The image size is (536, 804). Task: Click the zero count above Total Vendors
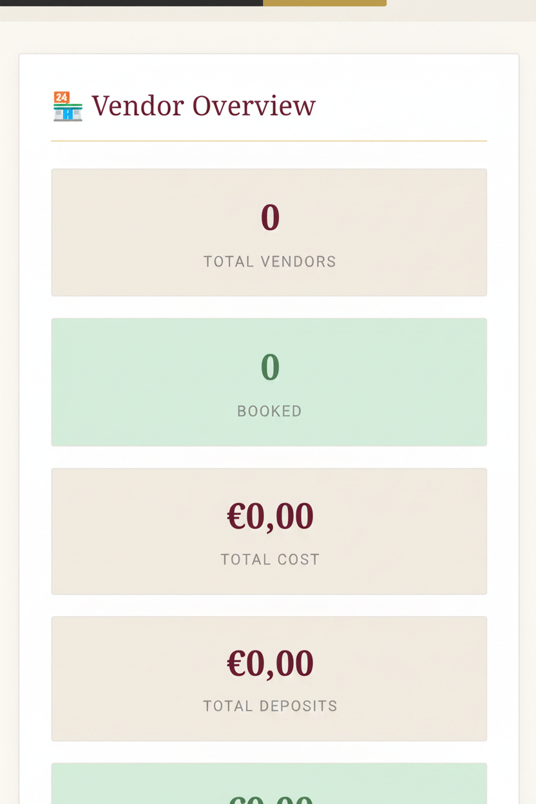coord(270,217)
